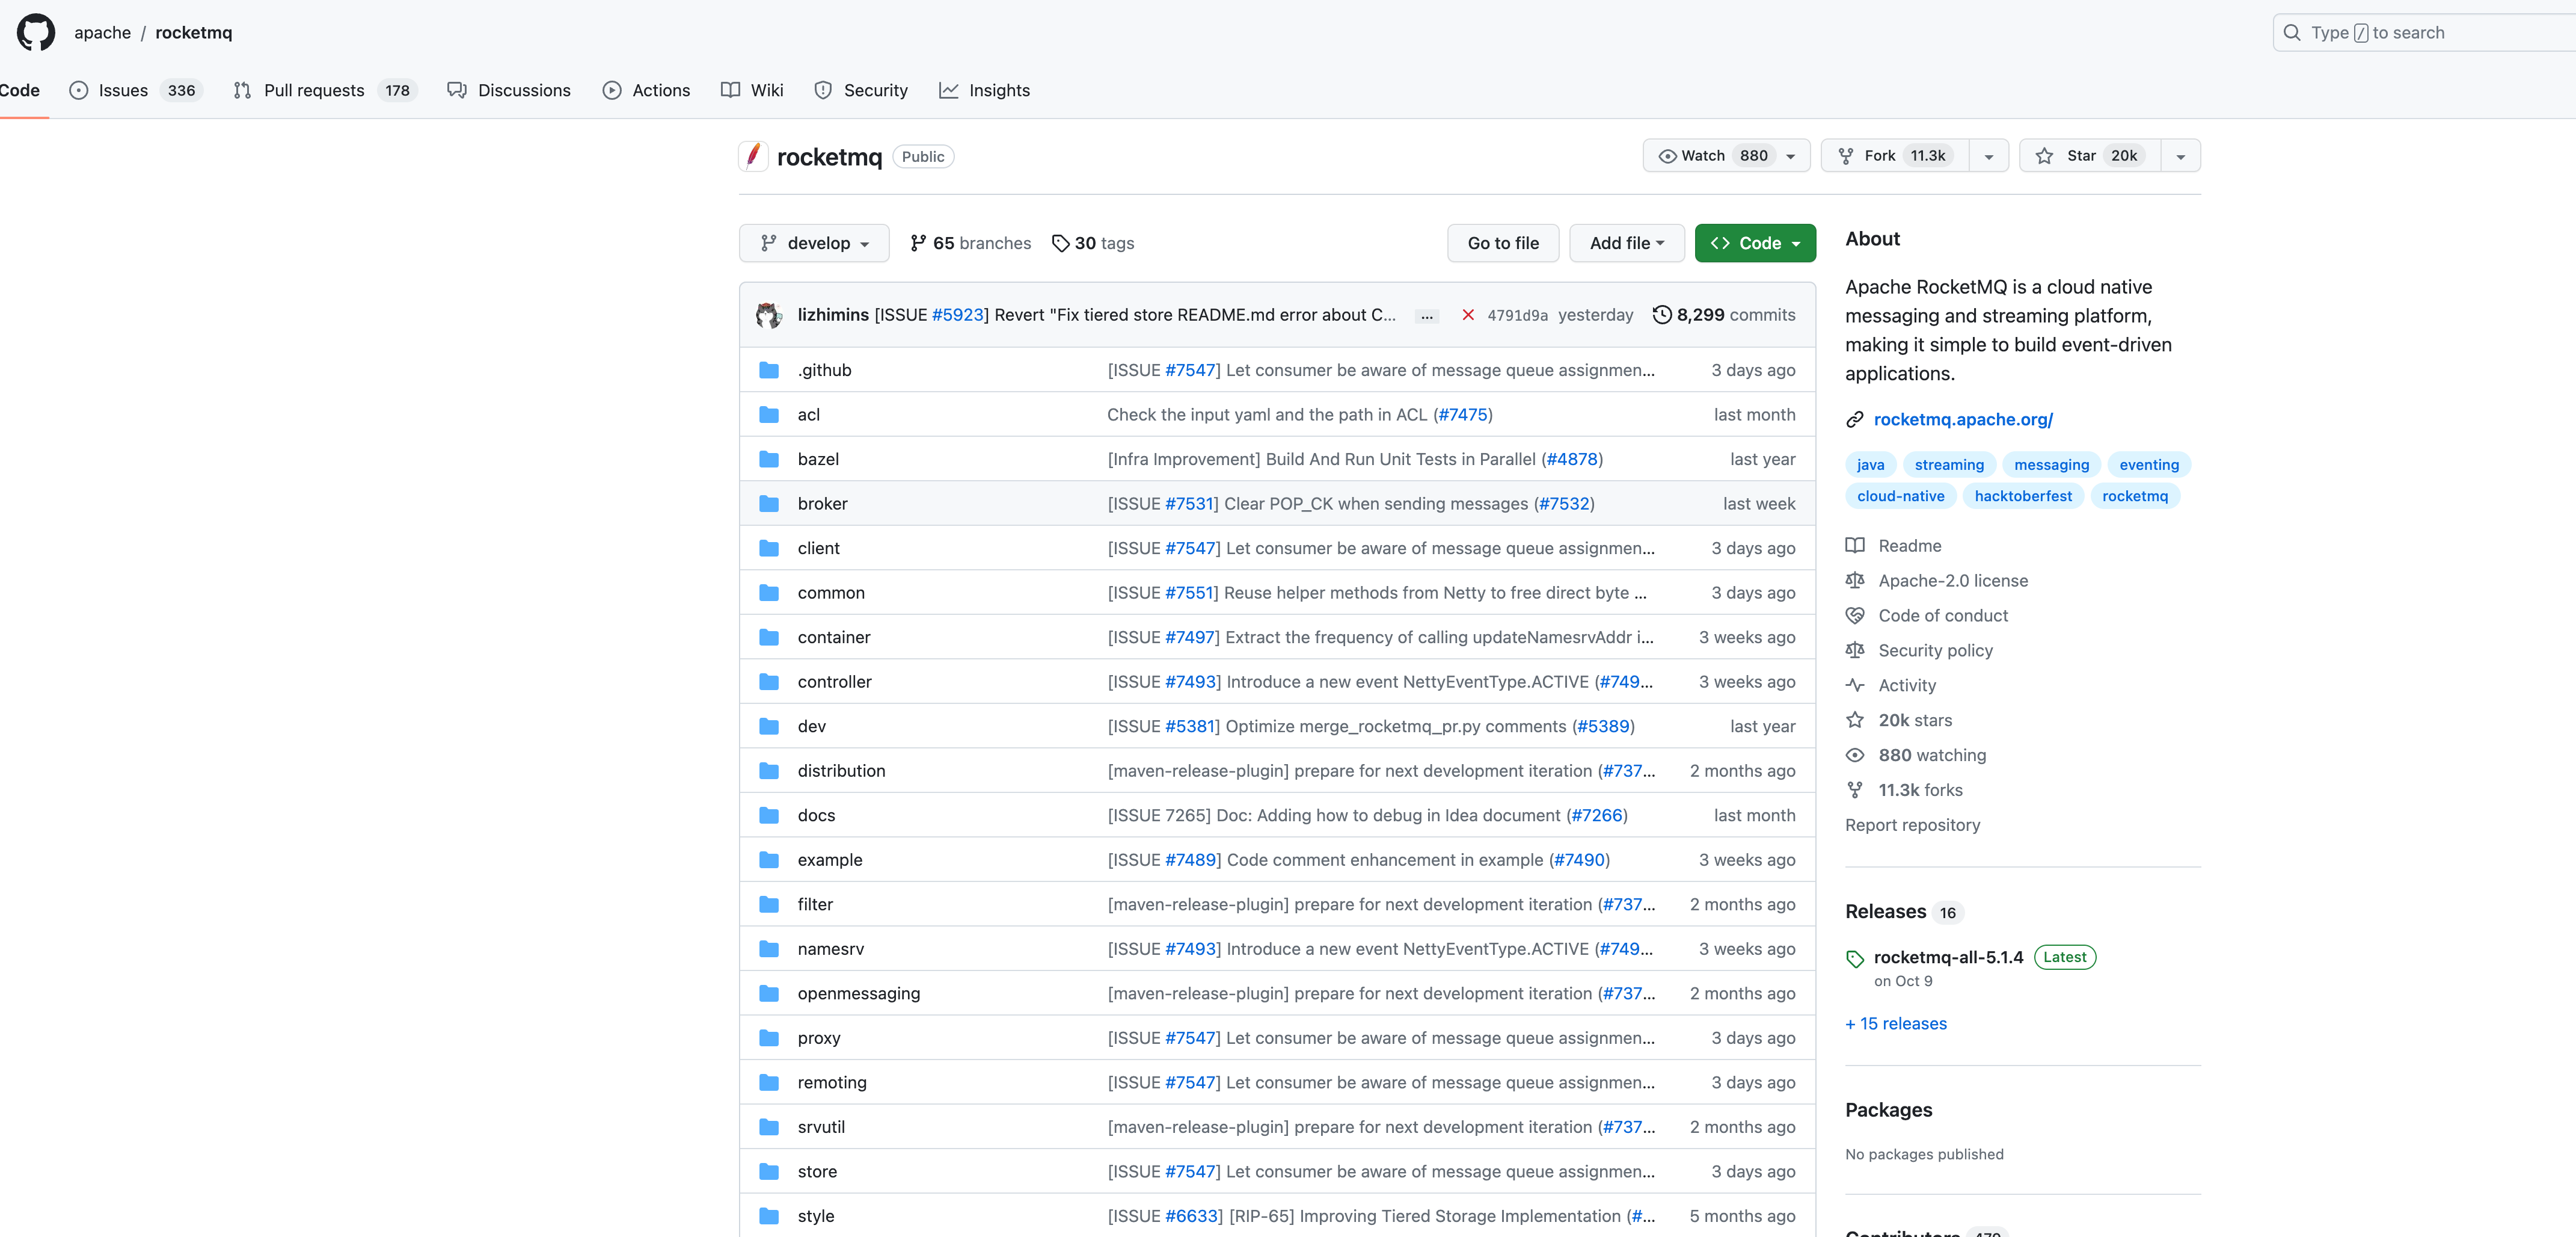
Task: Open the Security tab
Action: click(x=861, y=90)
